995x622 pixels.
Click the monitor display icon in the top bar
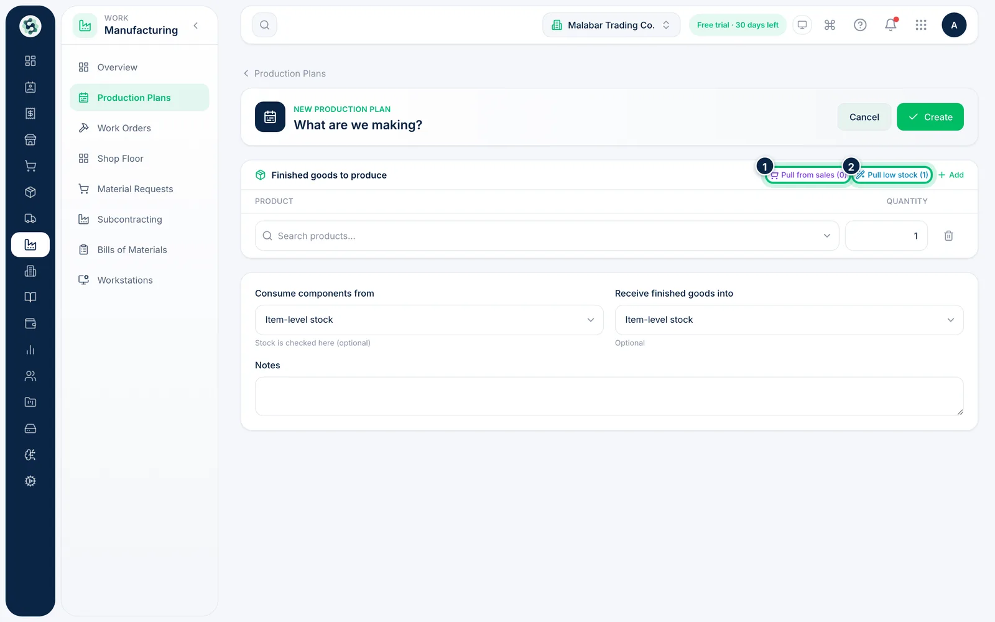tap(802, 25)
